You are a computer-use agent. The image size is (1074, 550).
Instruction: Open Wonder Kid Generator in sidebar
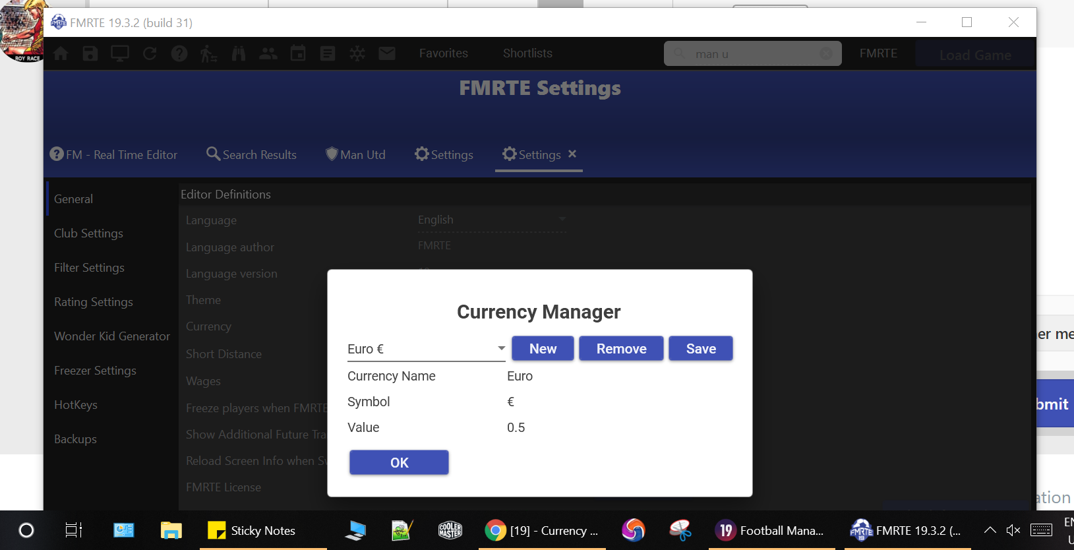(112, 336)
